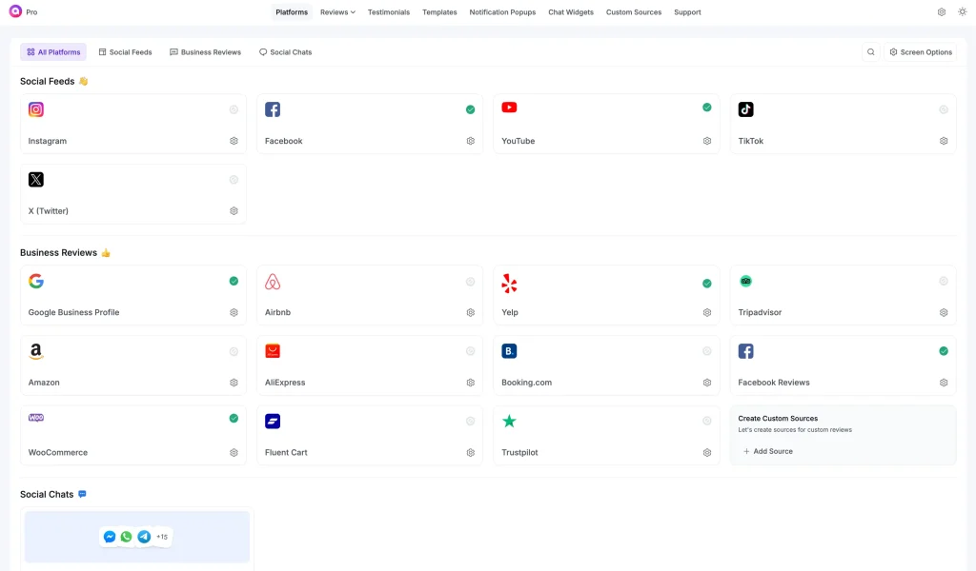
Task: Switch to Social Chats tab
Action: (x=286, y=52)
